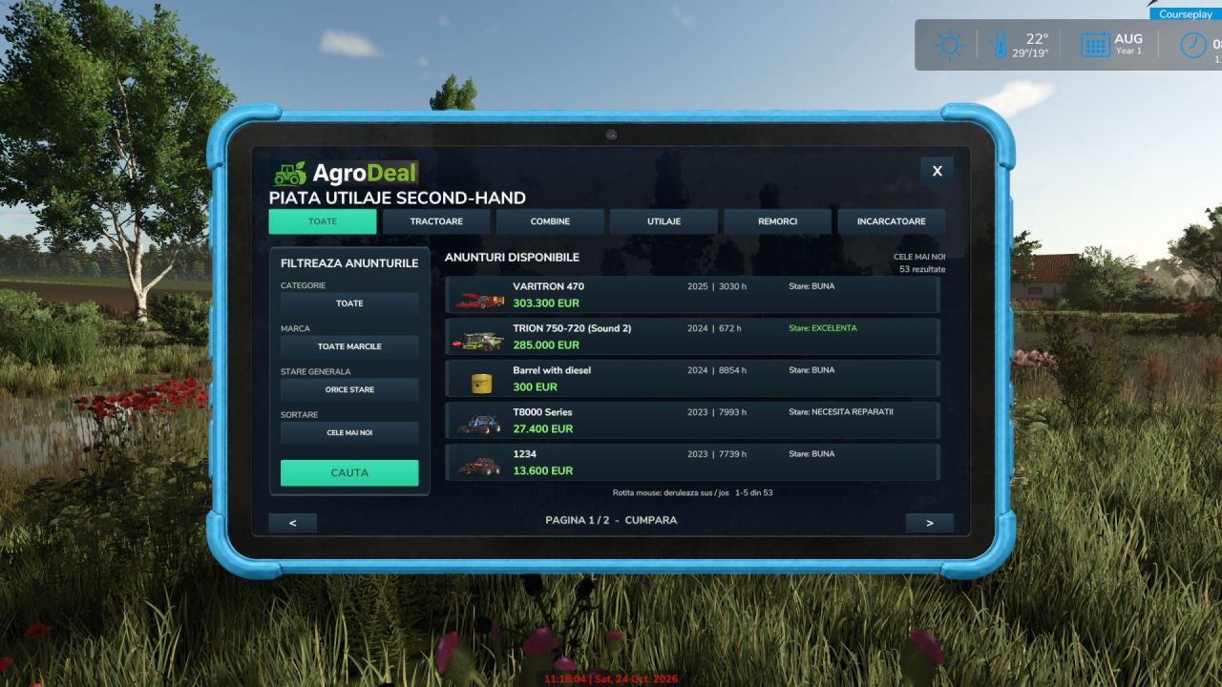Click the red tractor thumbnail for listing 1234
This screenshot has height=687, width=1222.
coord(479,466)
